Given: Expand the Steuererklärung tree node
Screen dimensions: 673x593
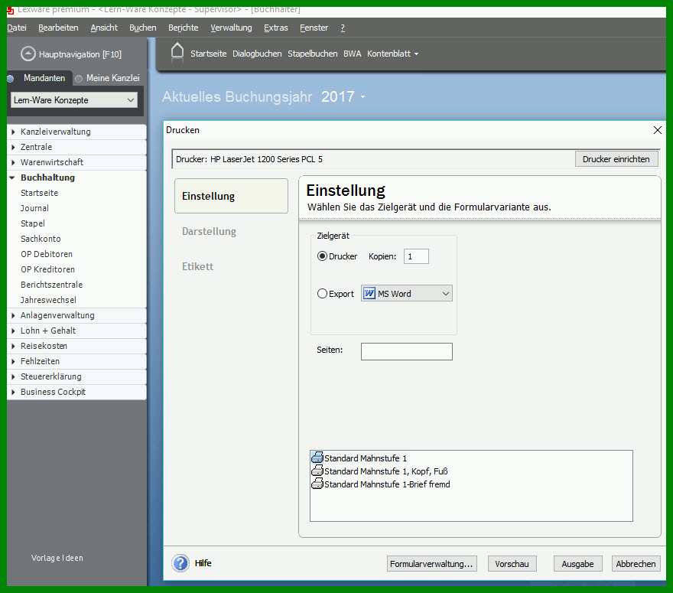Looking at the screenshot, I should (x=13, y=376).
